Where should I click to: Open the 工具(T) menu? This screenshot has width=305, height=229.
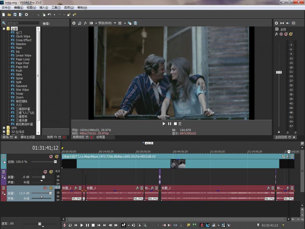(x=56, y=8)
